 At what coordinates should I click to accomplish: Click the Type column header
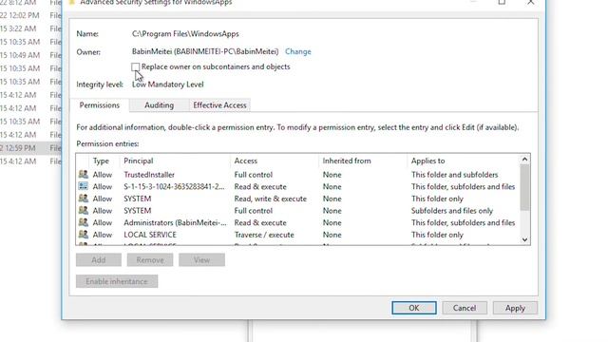pos(101,161)
